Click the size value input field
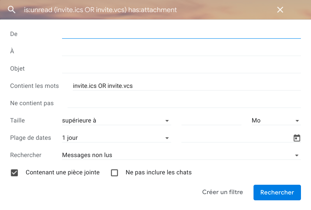 [x=211, y=120]
